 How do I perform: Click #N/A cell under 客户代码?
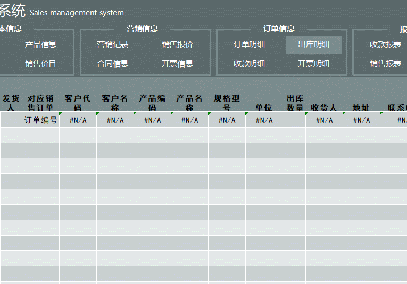[78, 120]
